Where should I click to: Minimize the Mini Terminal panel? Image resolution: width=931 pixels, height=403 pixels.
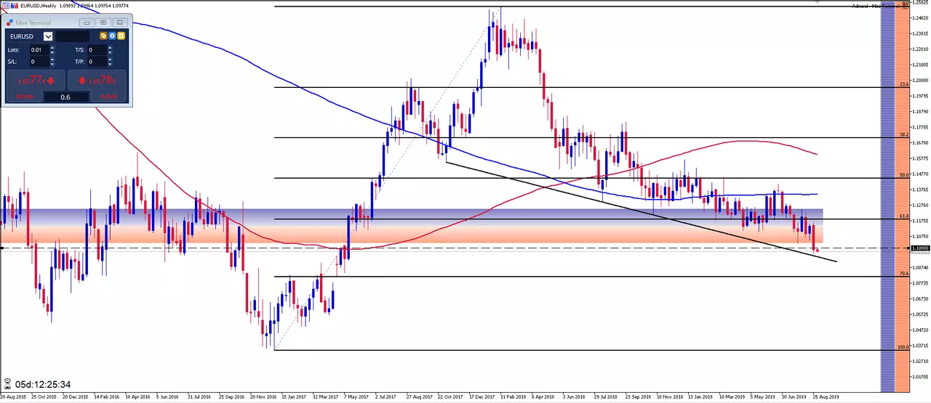coord(87,23)
